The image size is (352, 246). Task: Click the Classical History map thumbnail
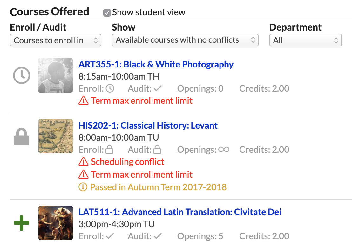56,136
